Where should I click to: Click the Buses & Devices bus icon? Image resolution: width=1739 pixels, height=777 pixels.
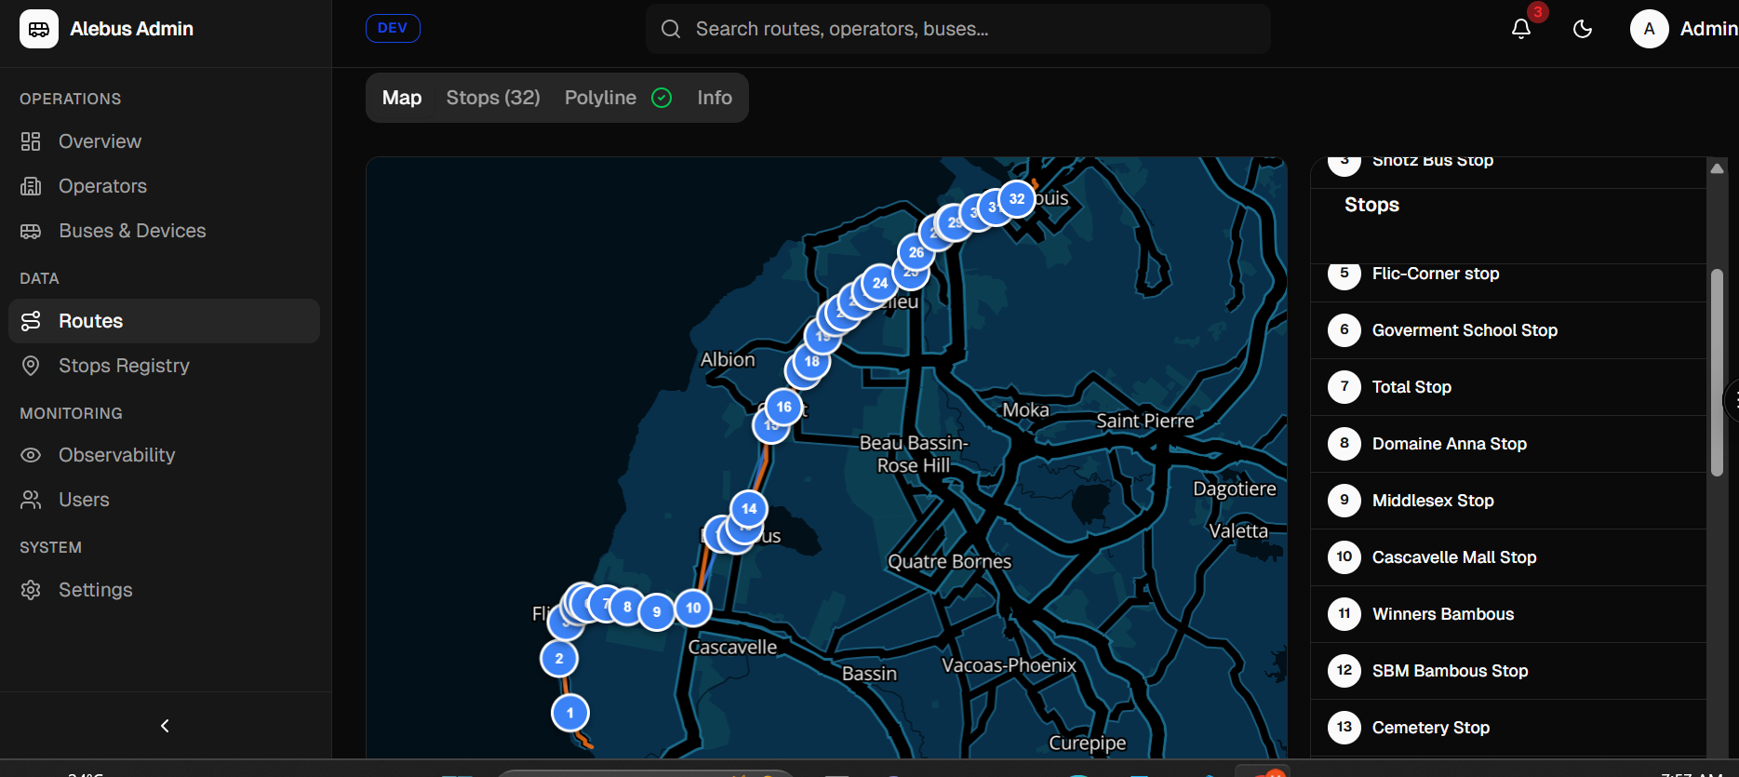click(x=31, y=231)
